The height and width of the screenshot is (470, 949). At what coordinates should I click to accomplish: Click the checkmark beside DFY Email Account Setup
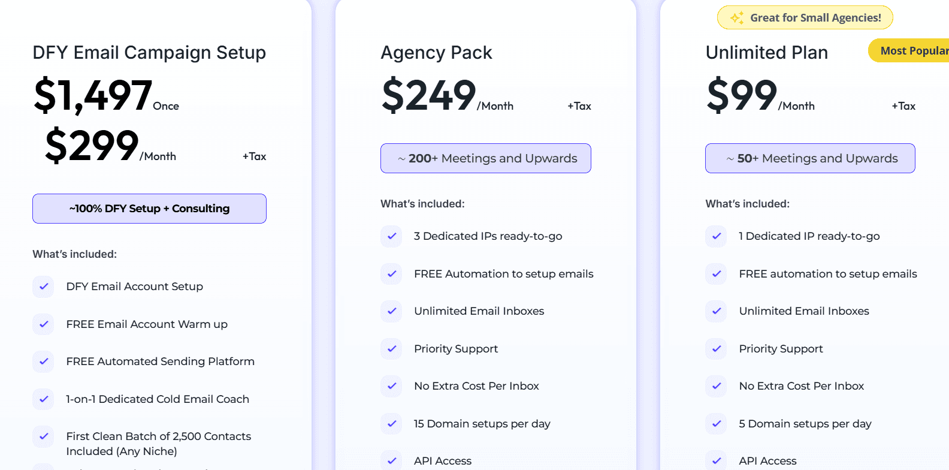pyautogui.click(x=43, y=287)
